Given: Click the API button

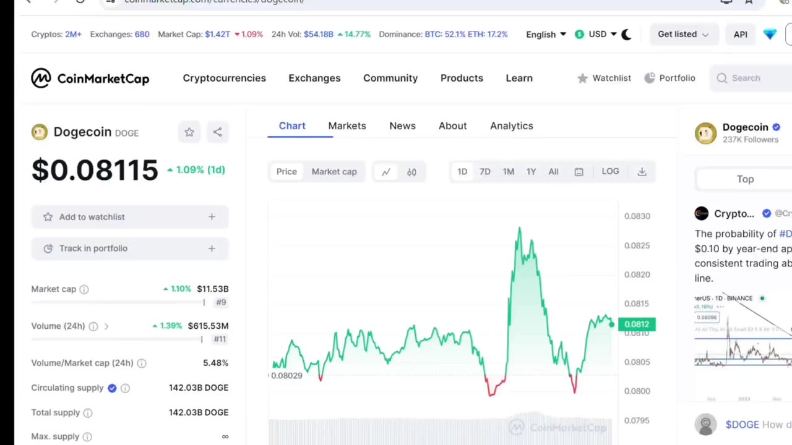Looking at the screenshot, I should click(741, 35).
